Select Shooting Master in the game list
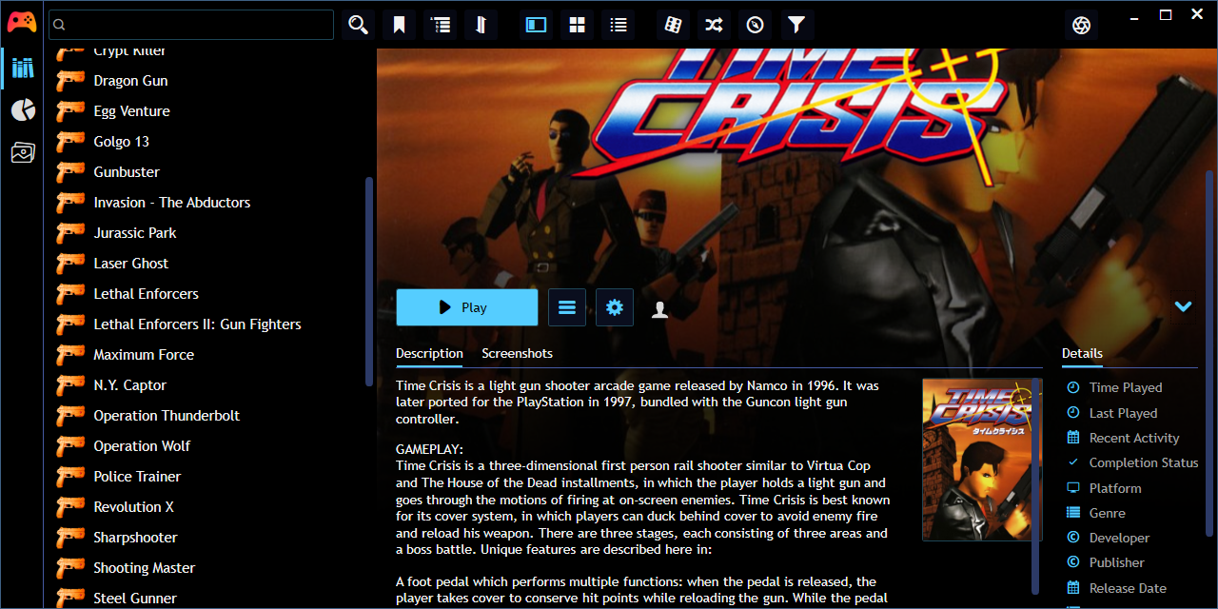 pos(144,568)
